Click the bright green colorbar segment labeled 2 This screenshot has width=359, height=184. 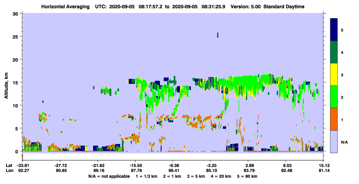click(334, 97)
